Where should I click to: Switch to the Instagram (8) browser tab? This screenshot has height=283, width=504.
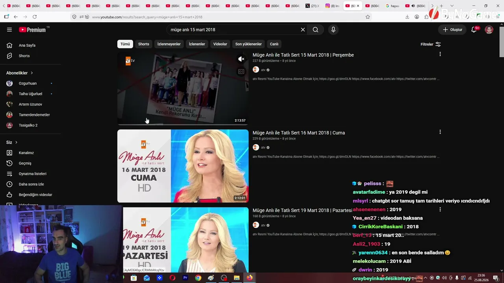tap(333, 6)
